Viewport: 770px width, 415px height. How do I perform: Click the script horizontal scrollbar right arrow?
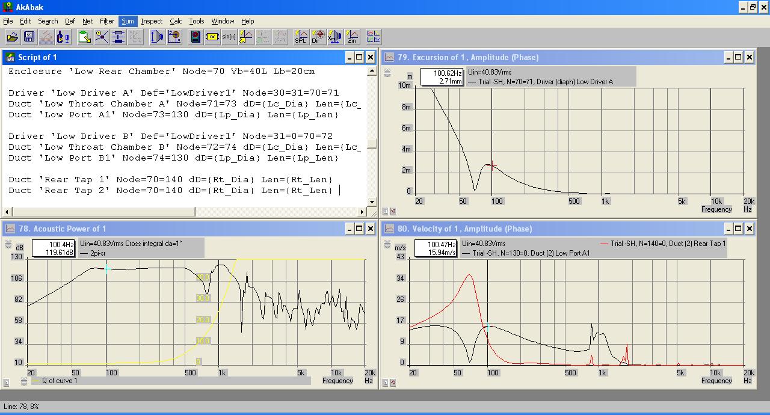363,212
